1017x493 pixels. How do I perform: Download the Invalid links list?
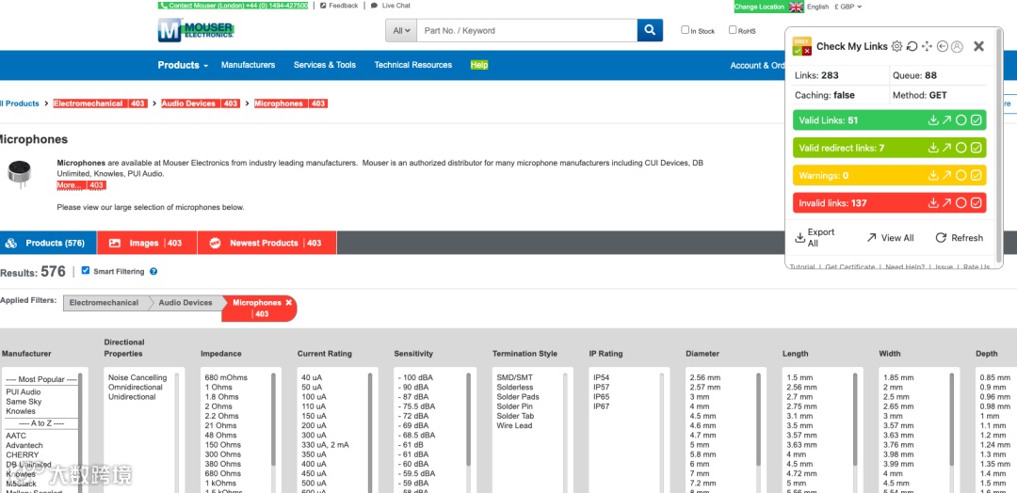(933, 203)
